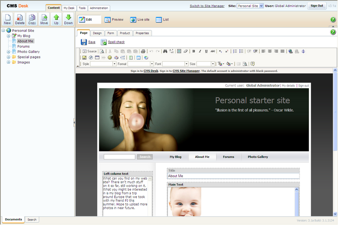Click the print icon in the editor toolbar
The image size is (338, 225).
(143, 51)
